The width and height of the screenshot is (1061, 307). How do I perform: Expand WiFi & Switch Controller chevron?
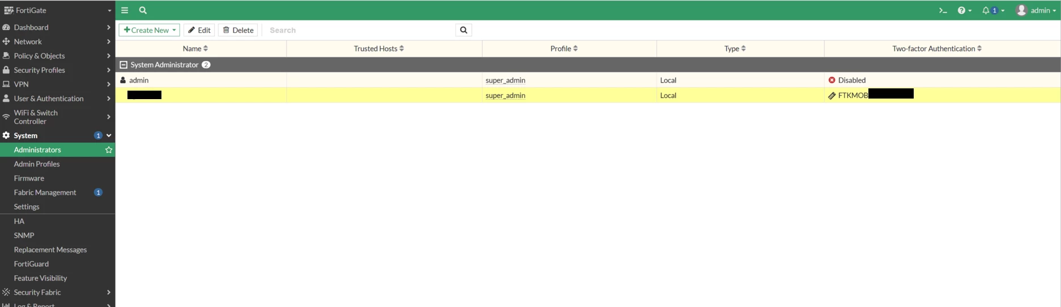109,117
